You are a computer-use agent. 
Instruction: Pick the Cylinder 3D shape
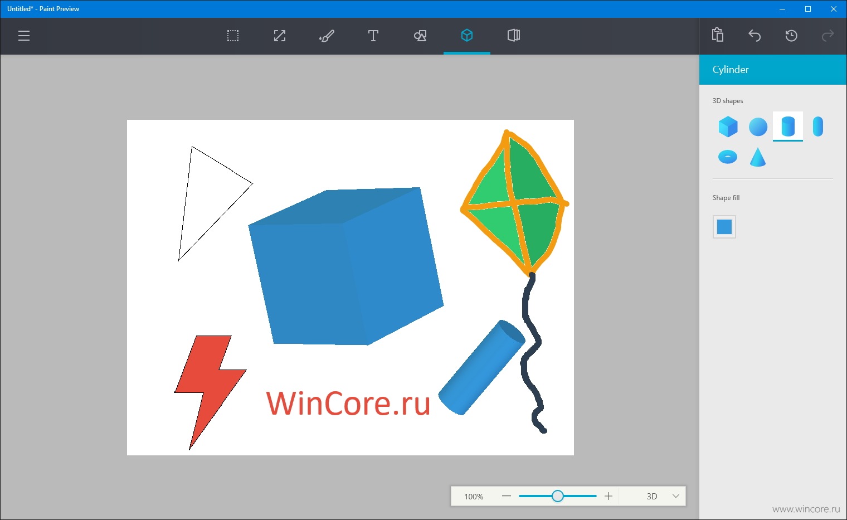[788, 127]
